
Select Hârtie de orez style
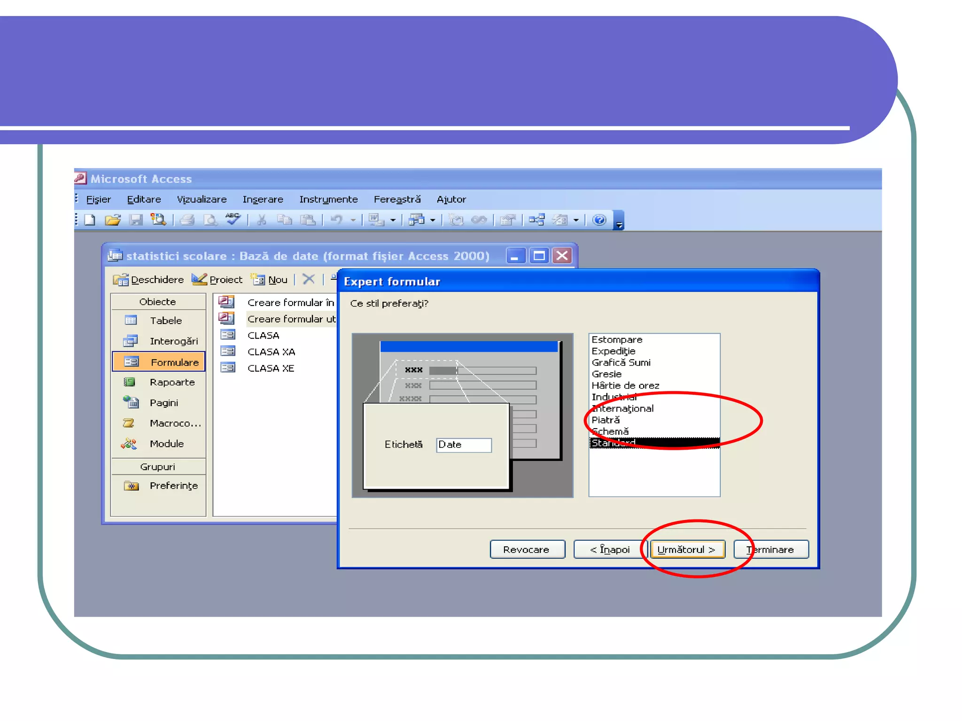[x=625, y=385]
